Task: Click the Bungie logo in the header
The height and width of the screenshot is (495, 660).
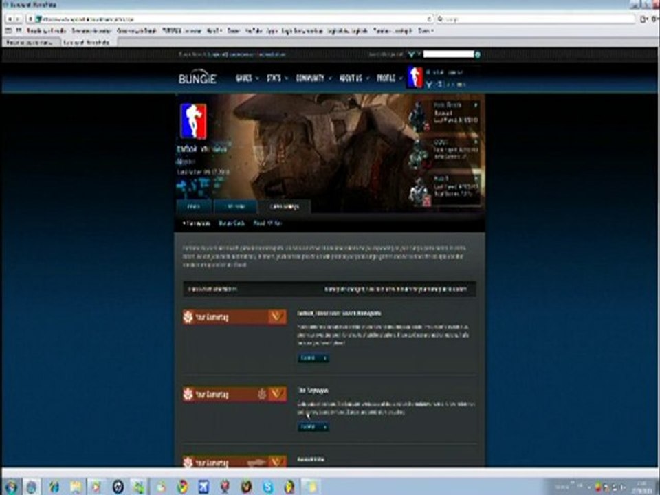Action: [197, 78]
